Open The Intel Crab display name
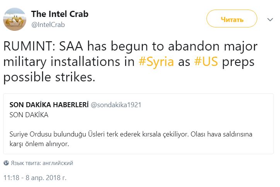This screenshot has height=187, width=280. coord(60,14)
